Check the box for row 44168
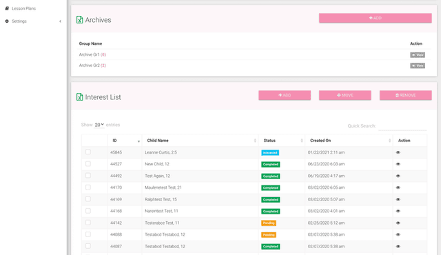This screenshot has height=255, width=441. click(x=88, y=211)
